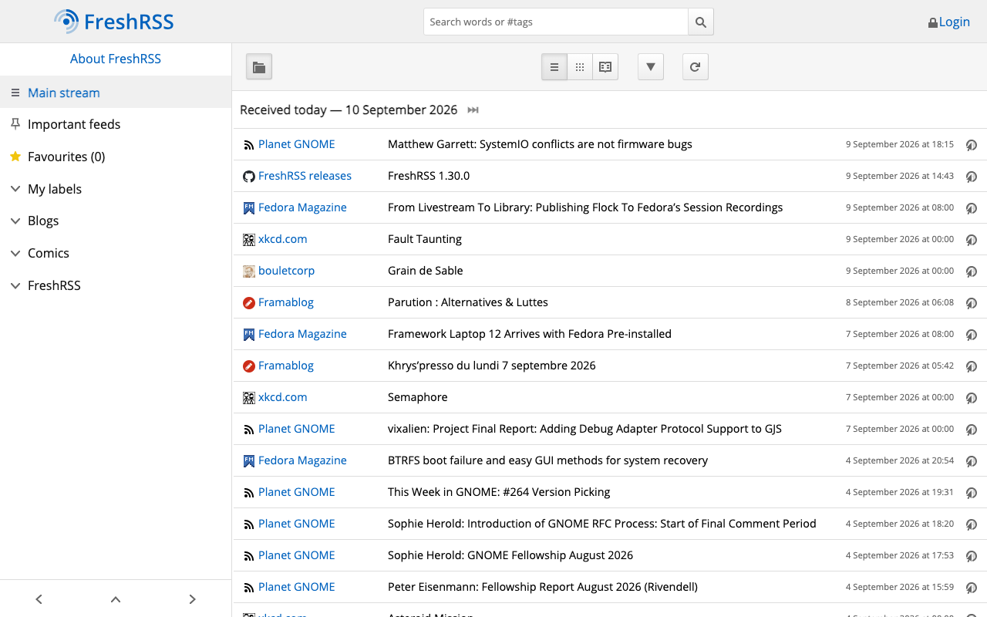987x617 pixels.
Task: Click the link icon for the Khrys'presso row
Action: pyautogui.click(x=972, y=366)
